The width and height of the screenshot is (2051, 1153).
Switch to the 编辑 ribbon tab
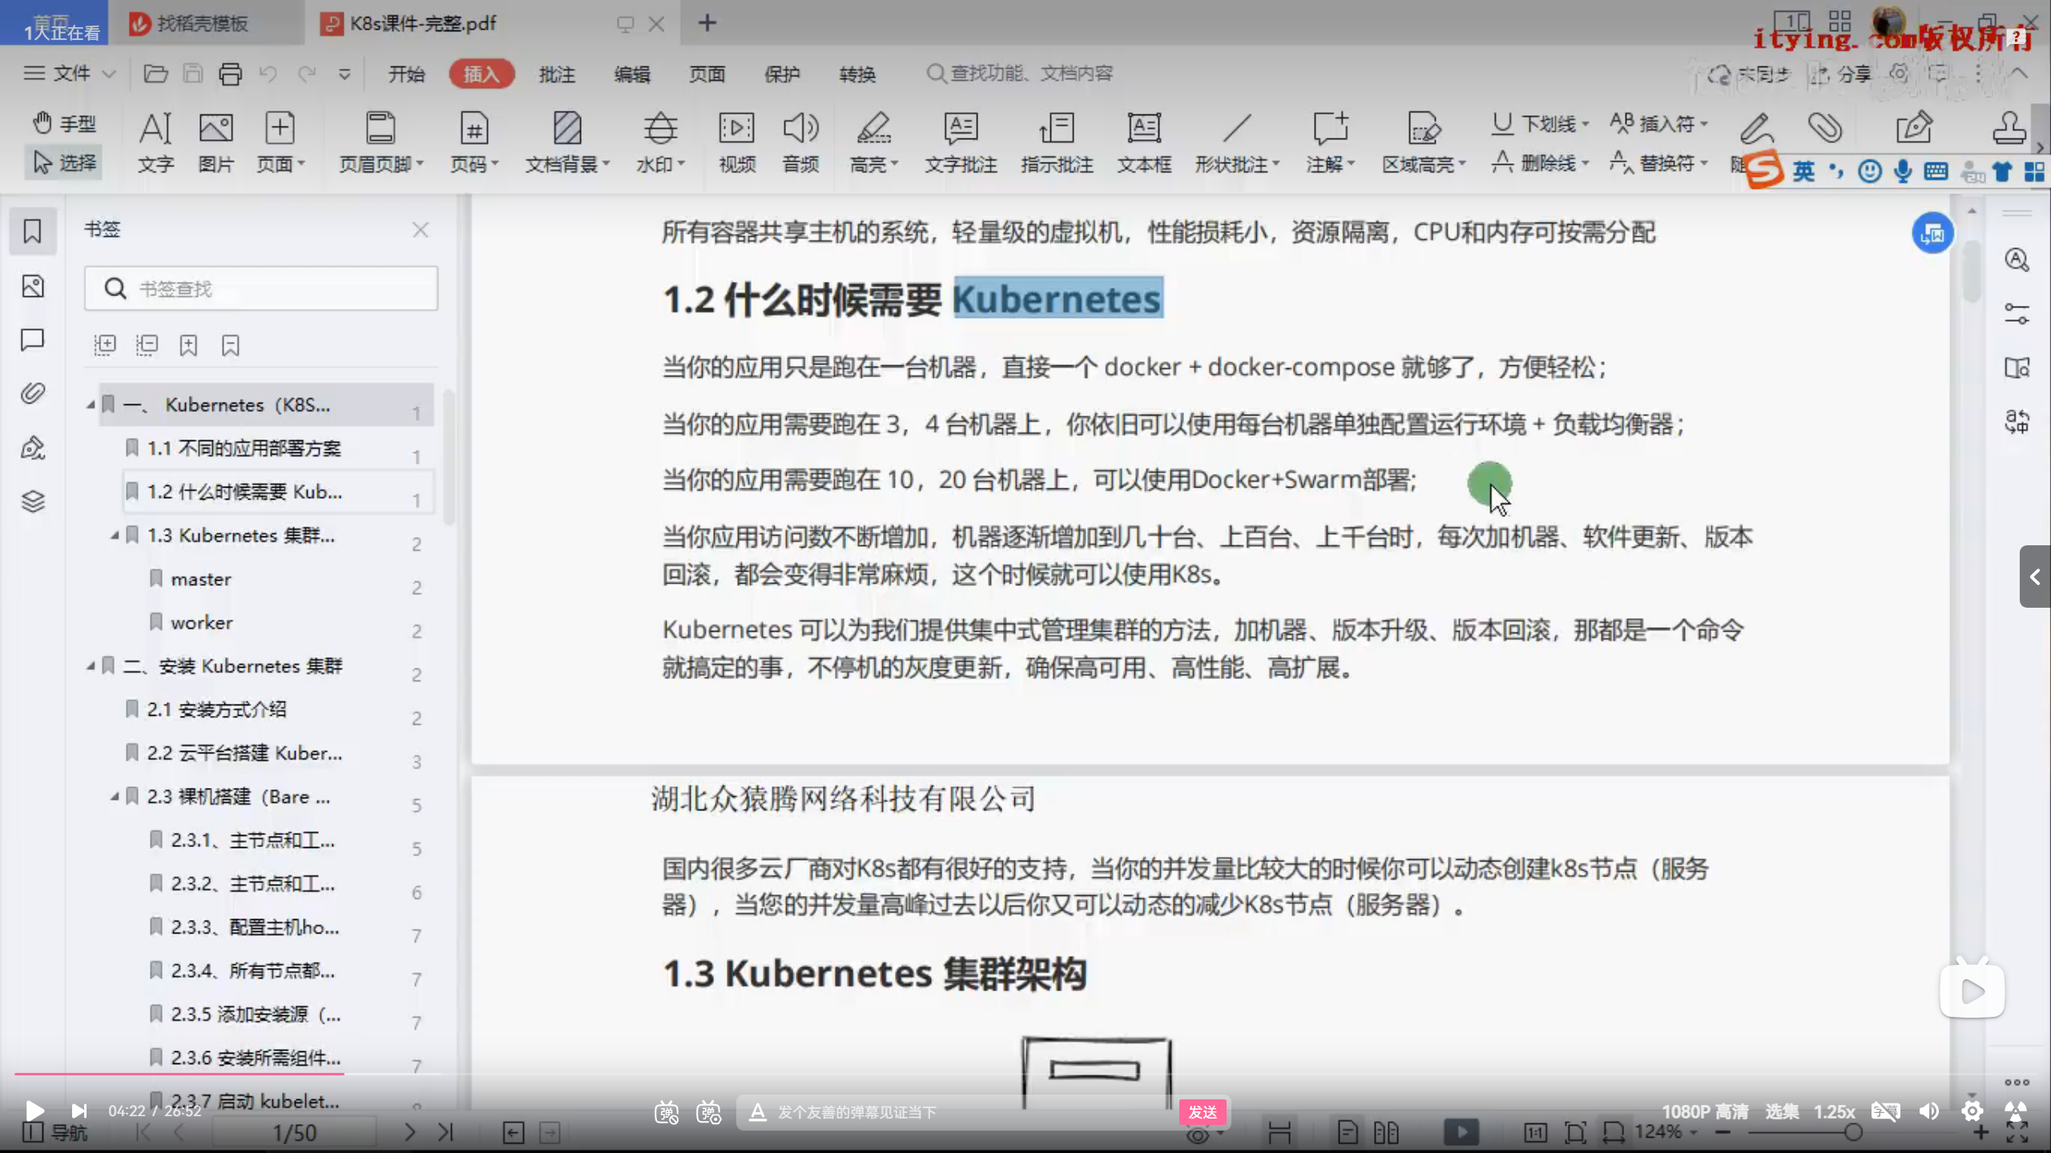[x=632, y=74]
